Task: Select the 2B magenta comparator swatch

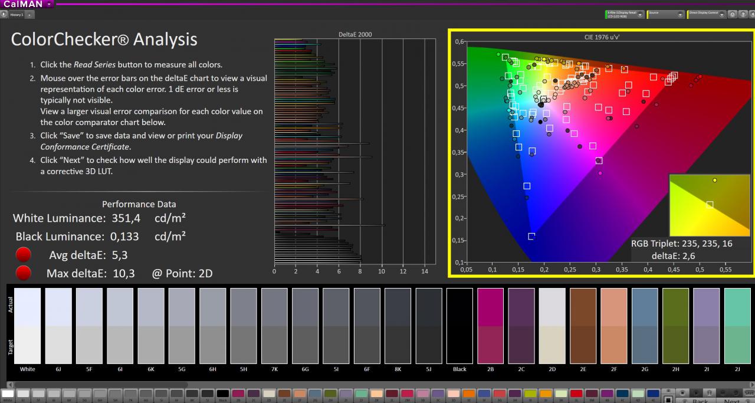Action: click(x=491, y=326)
